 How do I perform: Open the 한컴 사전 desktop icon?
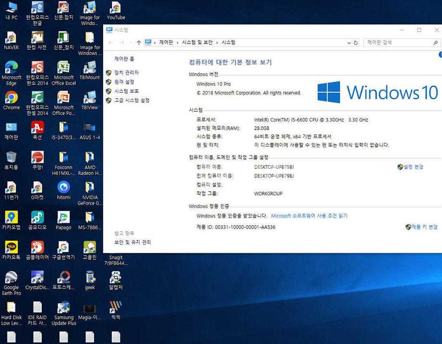[37, 41]
